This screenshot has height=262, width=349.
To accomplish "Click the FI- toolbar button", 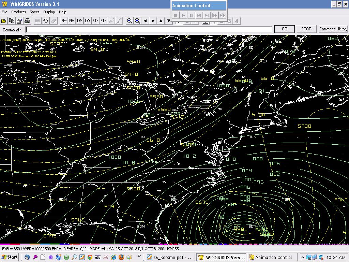I will tap(95, 21).
